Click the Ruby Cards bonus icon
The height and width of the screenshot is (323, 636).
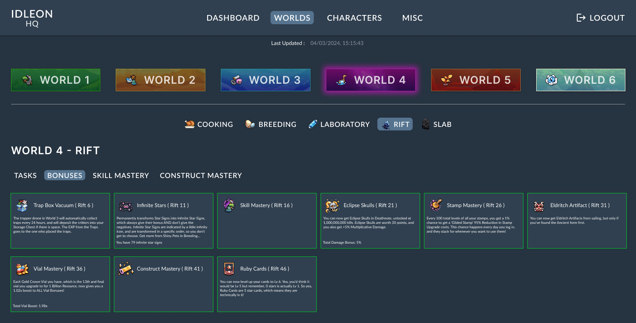point(229,269)
